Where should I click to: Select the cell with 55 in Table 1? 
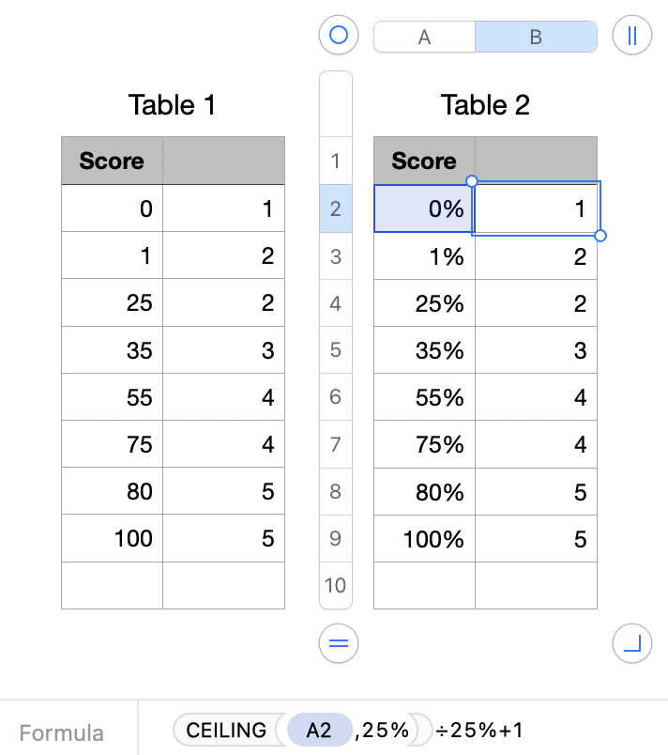112,397
